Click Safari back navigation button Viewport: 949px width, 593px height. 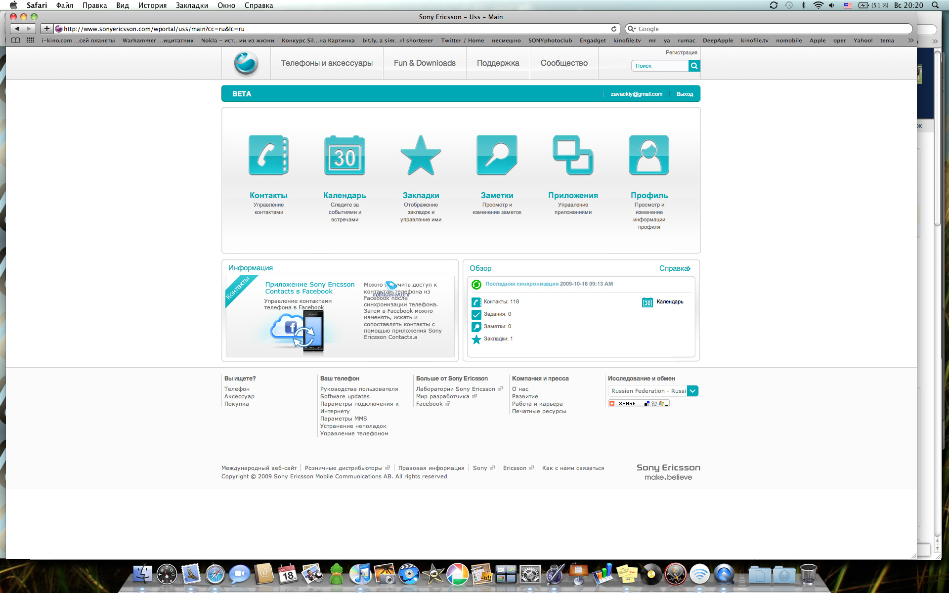(x=17, y=29)
